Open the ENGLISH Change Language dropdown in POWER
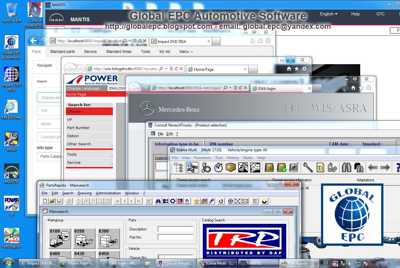400x268 pixels. 117,88
